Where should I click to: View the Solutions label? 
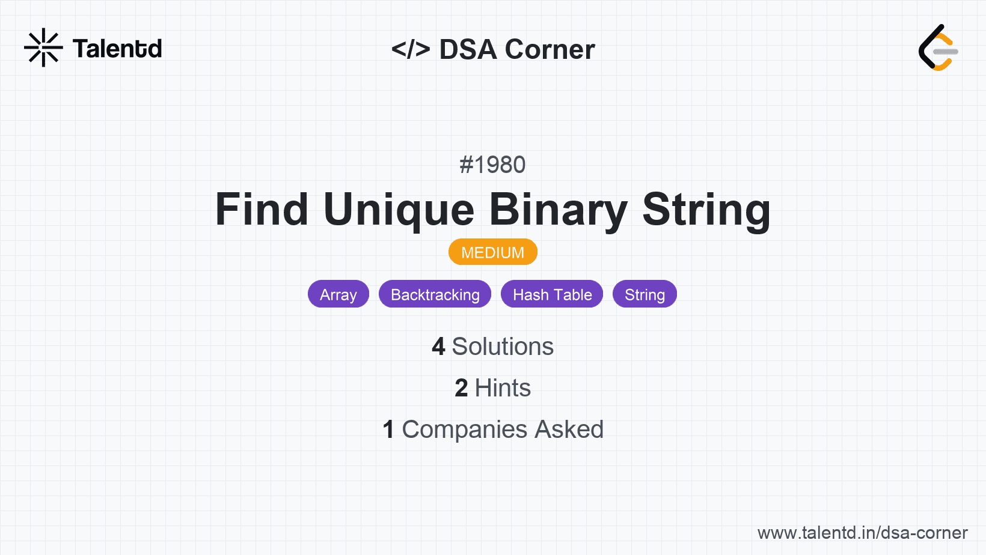503,347
